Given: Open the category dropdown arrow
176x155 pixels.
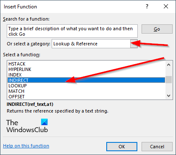Looking at the screenshot, I should click(x=134, y=44).
